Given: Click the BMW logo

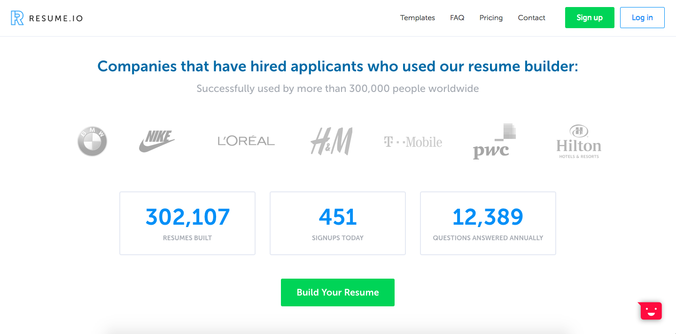Looking at the screenshot, I should click(93, 141).
